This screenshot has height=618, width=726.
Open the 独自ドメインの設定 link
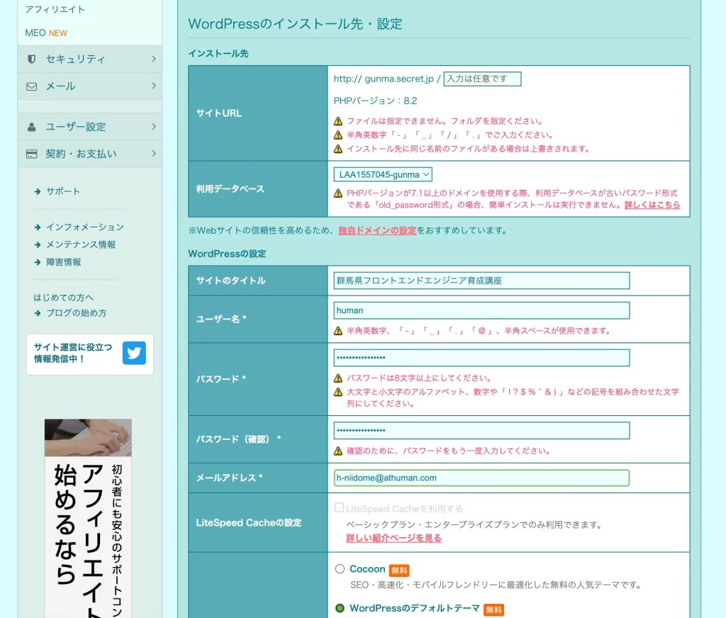tap(377, 230)
